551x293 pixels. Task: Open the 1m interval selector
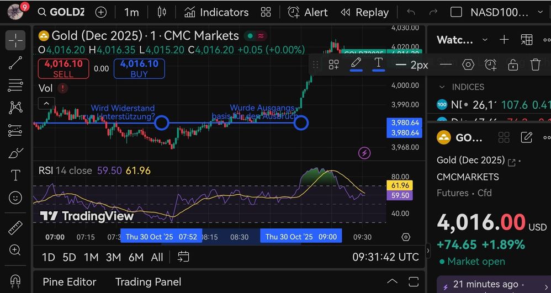(131, 12)
